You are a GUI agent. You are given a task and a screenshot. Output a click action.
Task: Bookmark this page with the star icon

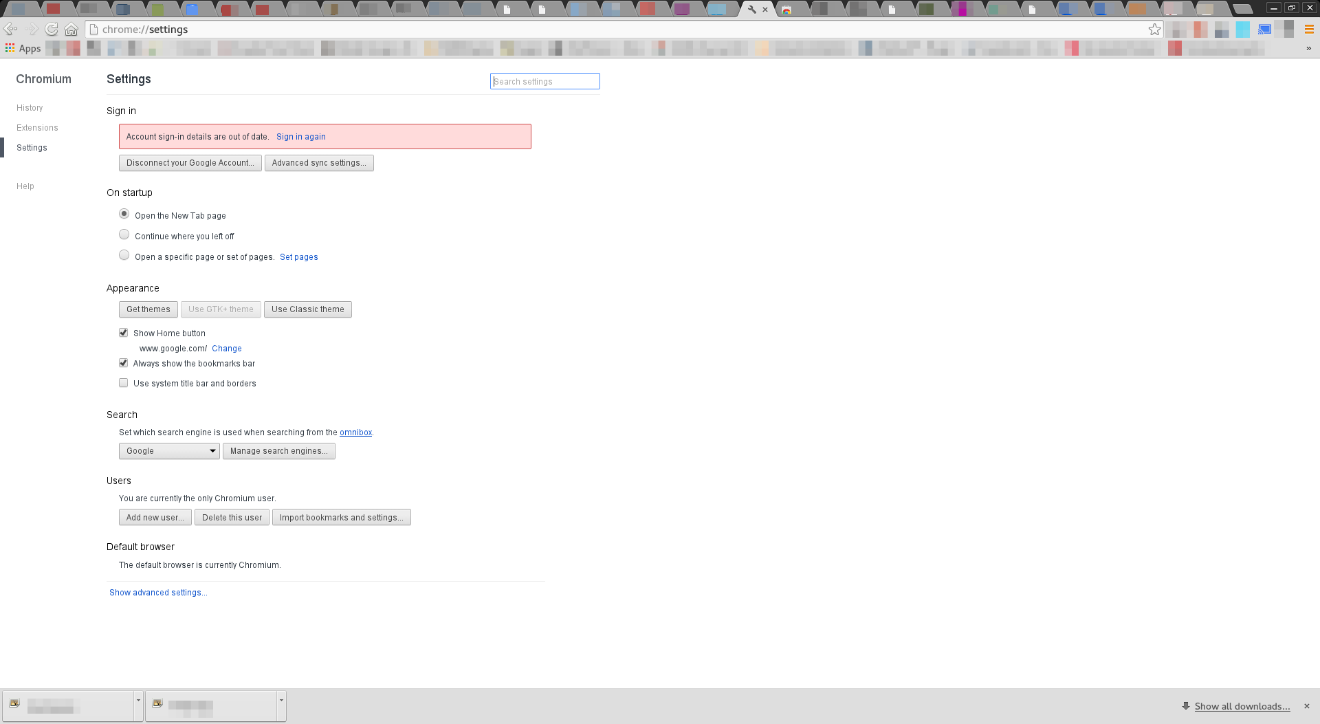pos(1154,29)
